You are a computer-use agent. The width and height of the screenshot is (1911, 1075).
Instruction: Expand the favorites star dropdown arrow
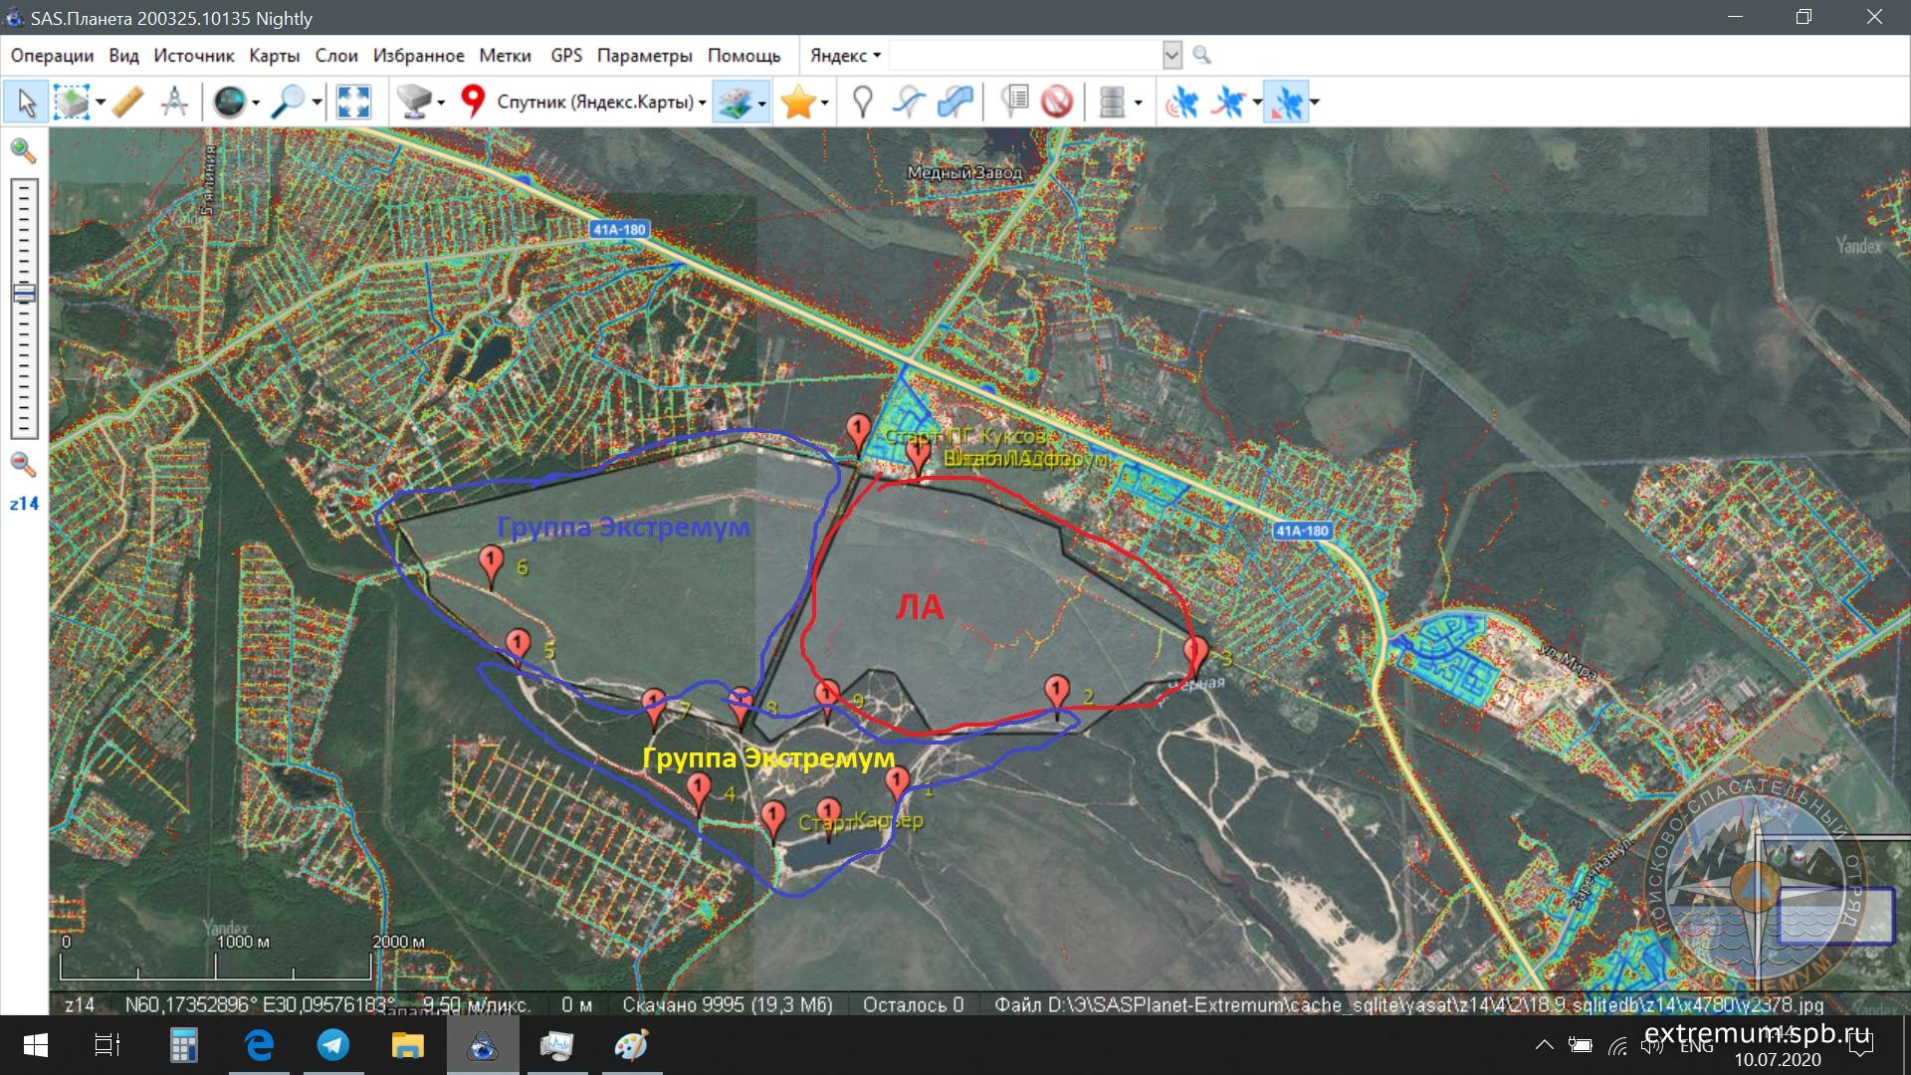[825, 103]
